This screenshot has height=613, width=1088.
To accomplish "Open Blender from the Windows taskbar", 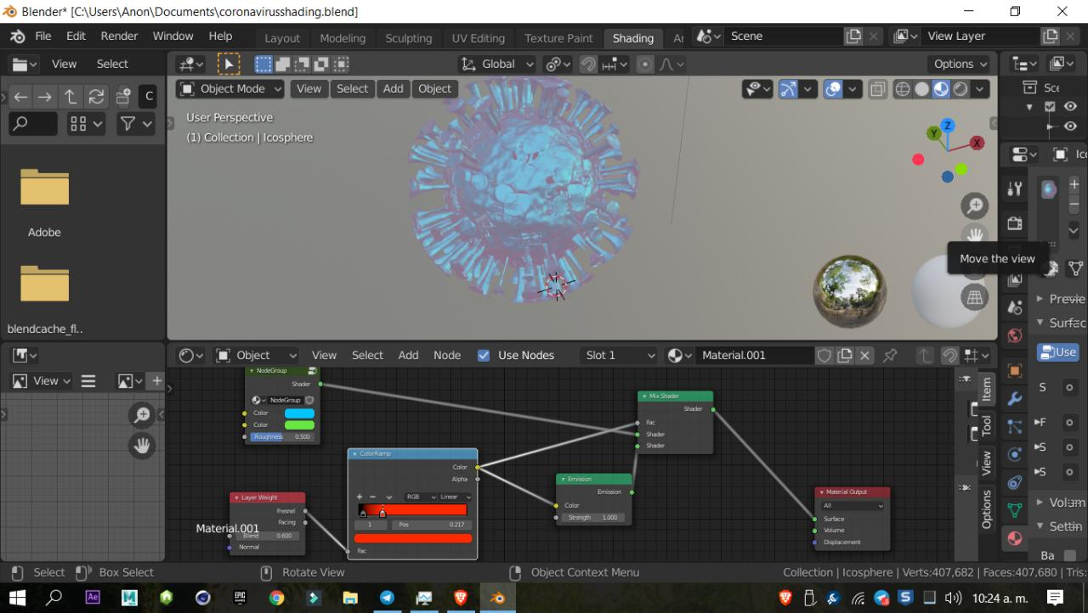I will tap(497, 598).
